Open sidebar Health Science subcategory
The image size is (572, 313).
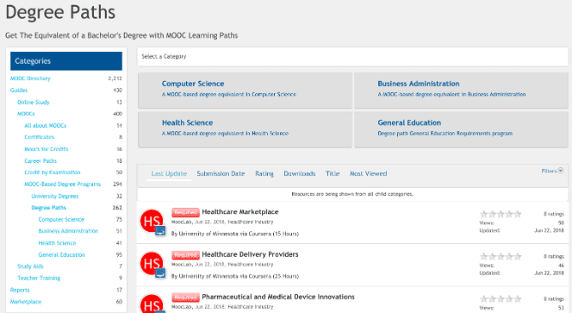57,243
